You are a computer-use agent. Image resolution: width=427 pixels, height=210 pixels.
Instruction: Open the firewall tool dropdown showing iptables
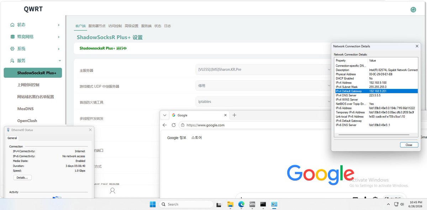pyautogui.click(x=263, y=101)
